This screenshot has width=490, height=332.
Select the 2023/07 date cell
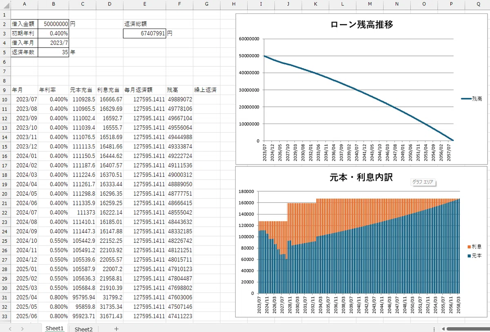point(24,99)
